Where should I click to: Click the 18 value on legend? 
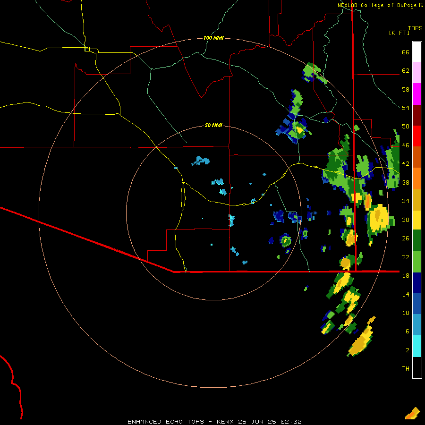point(406,276)
